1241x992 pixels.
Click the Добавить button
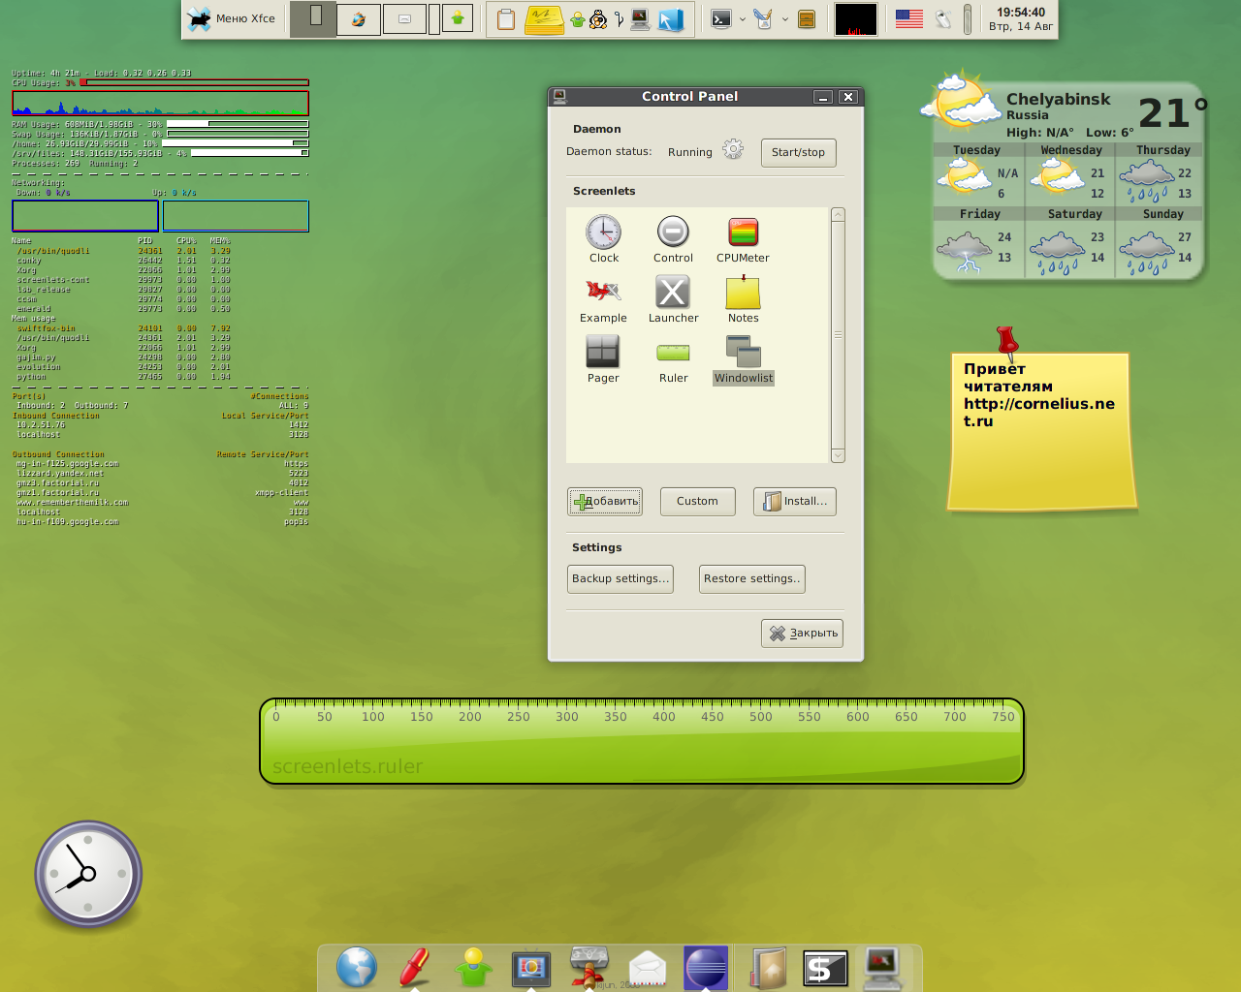(605, 501)
